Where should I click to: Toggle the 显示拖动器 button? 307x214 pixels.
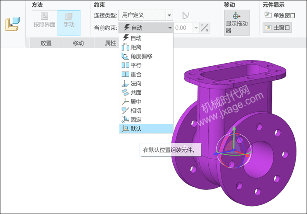point(237,22)
